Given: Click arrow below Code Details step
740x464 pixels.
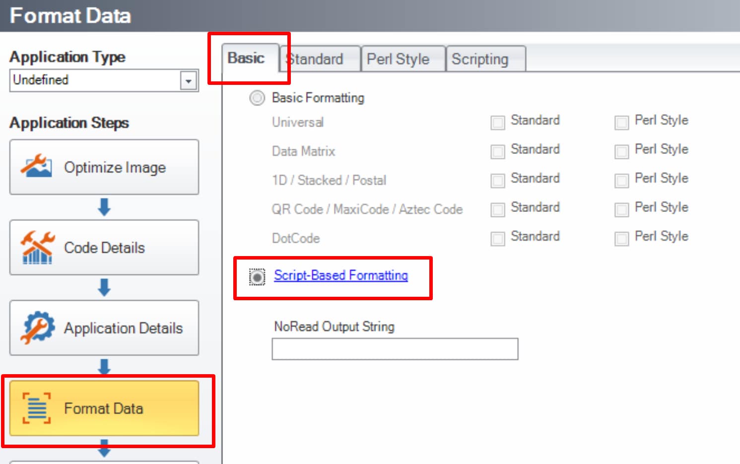Looking at the screenshot, I should [104, 287].
